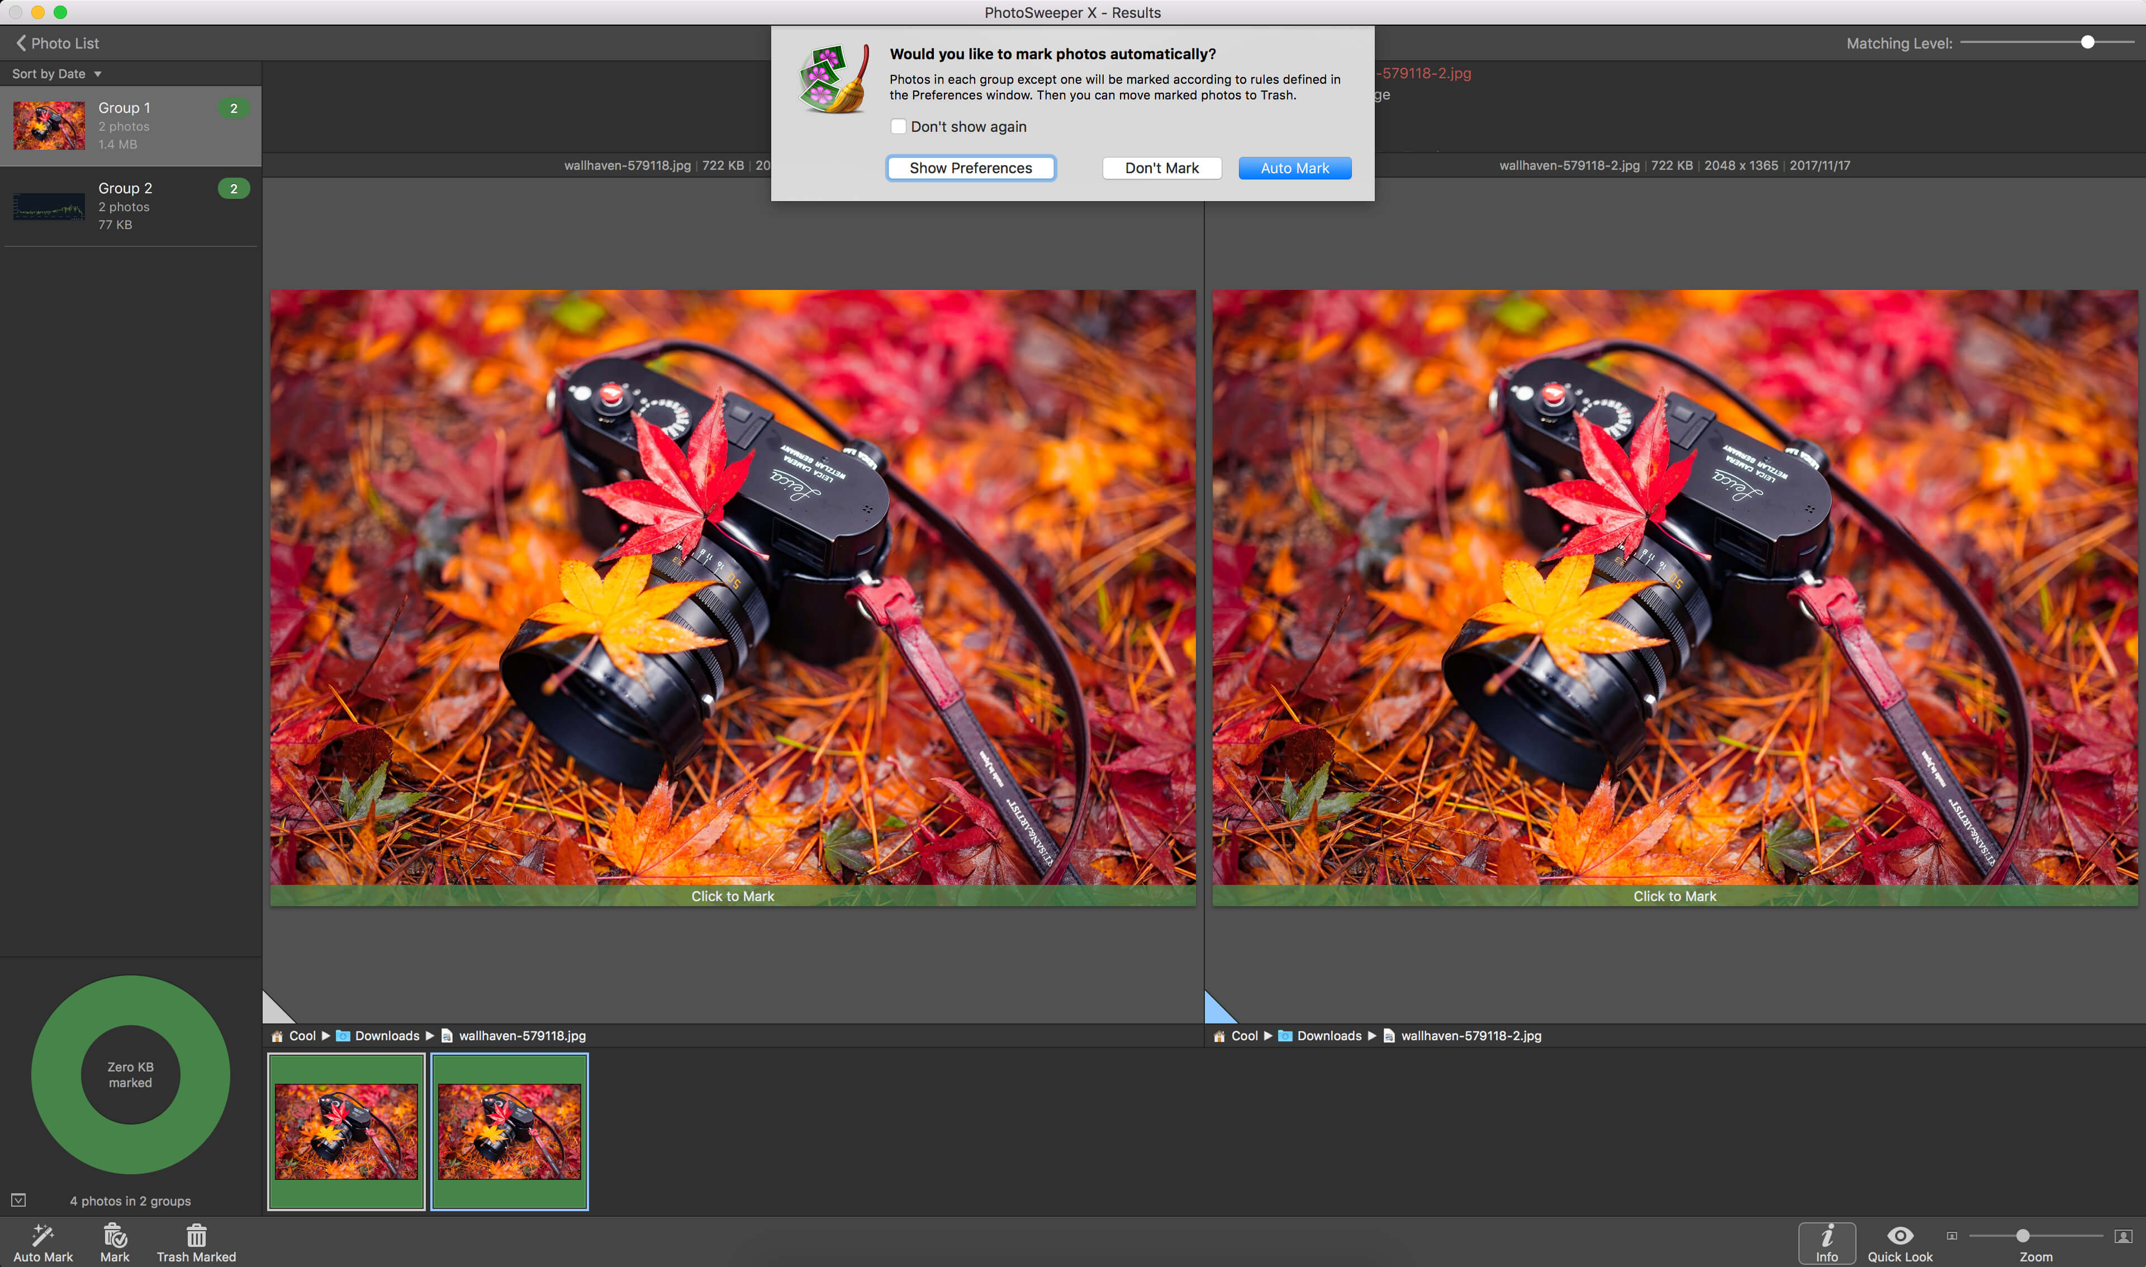This screenshot has height=1267, width=2146.
Task: Click wallhaven-579118-2.jpg in right path bar
Action: [x=1470, y=1036]
